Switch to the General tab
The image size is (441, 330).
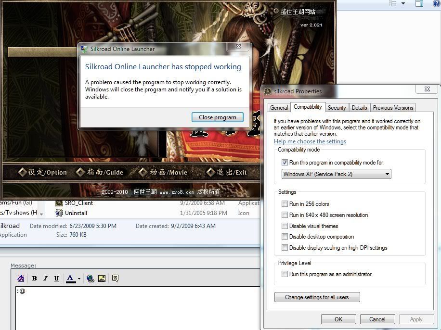pos(279,108)
